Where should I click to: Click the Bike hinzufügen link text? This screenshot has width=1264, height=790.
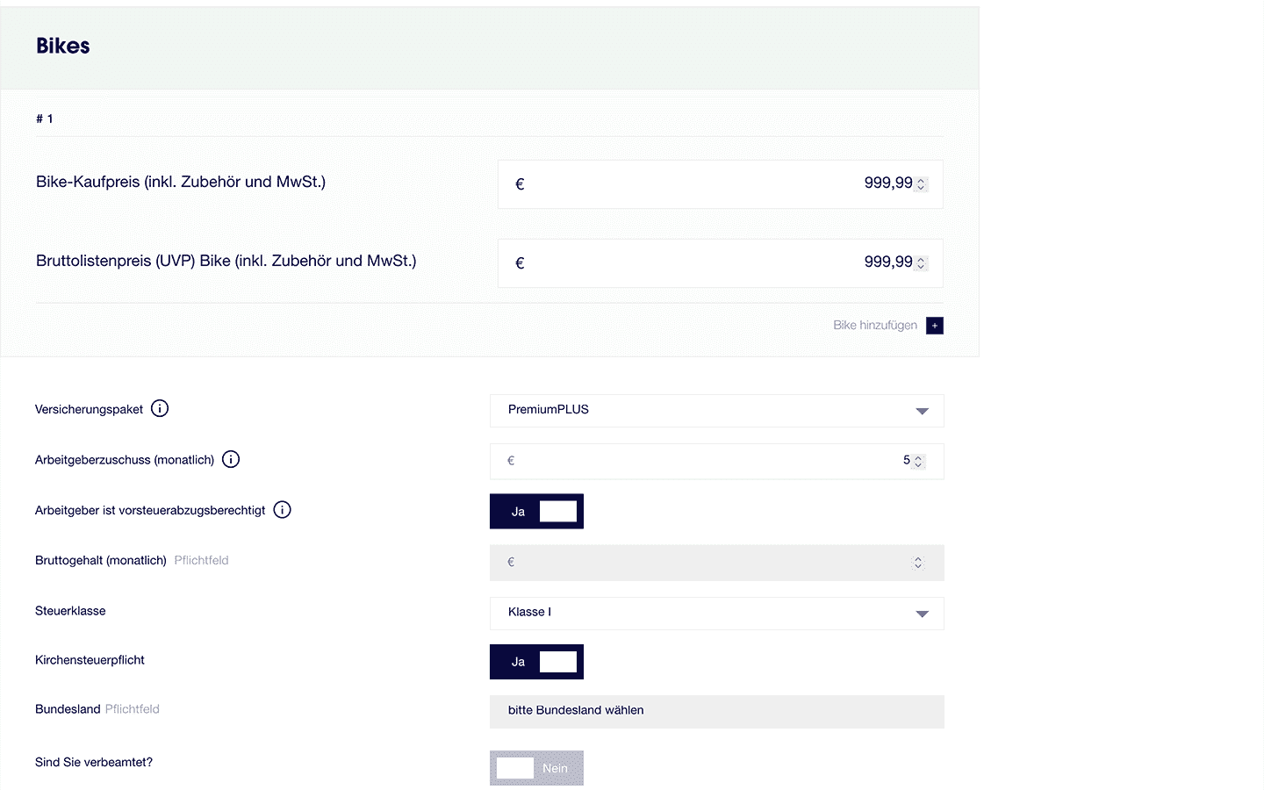(x=875, y=325)
